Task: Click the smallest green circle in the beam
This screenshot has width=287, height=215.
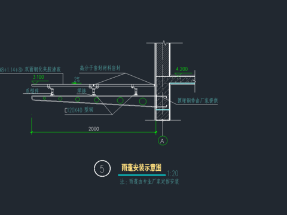Action: click(44, 98)
